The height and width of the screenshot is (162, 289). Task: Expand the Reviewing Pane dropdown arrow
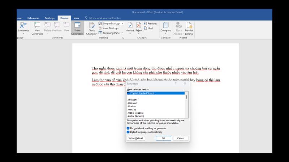coord(121,33)
